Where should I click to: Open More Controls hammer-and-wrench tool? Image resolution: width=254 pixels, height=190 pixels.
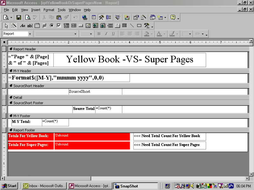(147, 26)
